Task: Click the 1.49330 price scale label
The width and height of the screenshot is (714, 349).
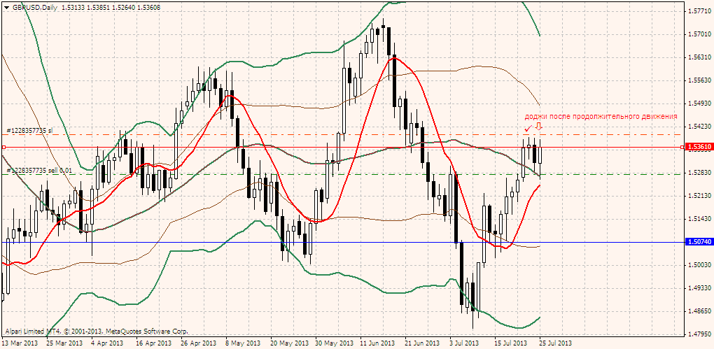Action: pos(700,288)
